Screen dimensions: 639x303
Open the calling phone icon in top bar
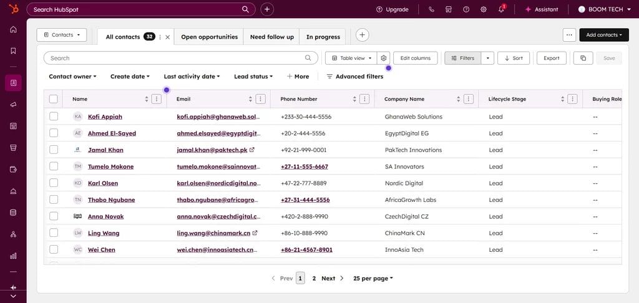pos(432,9)
